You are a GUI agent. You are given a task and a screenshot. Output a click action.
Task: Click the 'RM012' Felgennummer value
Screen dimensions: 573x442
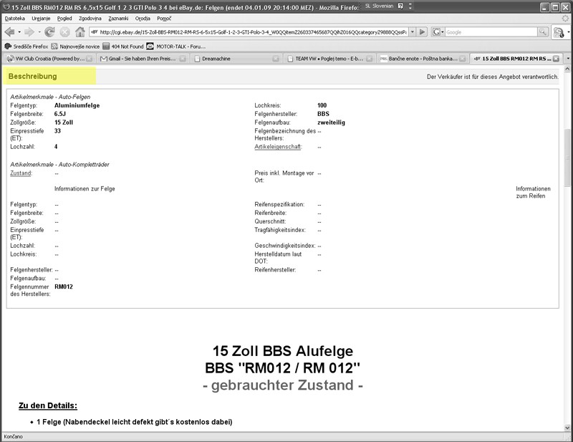point(64,287)
